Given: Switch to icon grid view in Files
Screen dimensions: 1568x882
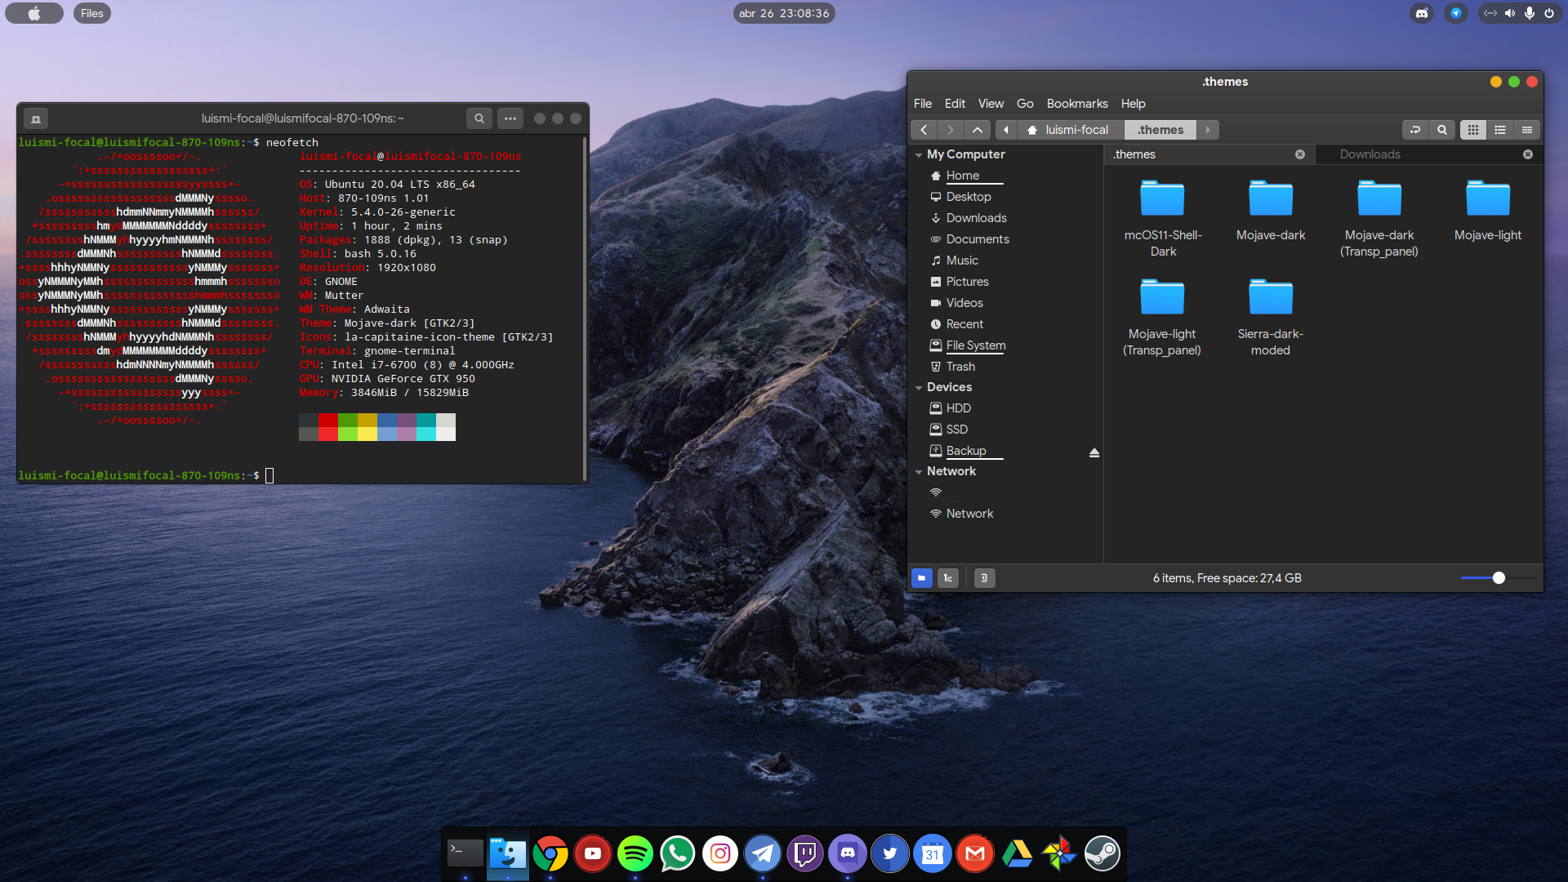Looking at the screenshot, I should 1473,129.
